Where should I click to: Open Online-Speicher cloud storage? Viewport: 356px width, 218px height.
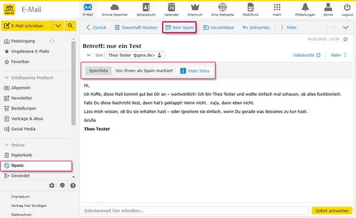tap(114, 10)
